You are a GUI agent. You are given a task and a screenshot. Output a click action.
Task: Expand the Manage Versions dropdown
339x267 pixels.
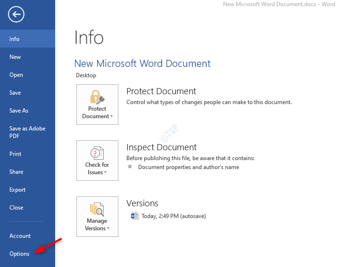click(97, 217)
